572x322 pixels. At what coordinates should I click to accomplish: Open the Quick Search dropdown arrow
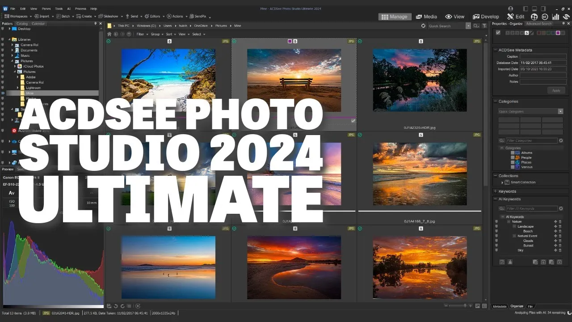coord(468,26)
